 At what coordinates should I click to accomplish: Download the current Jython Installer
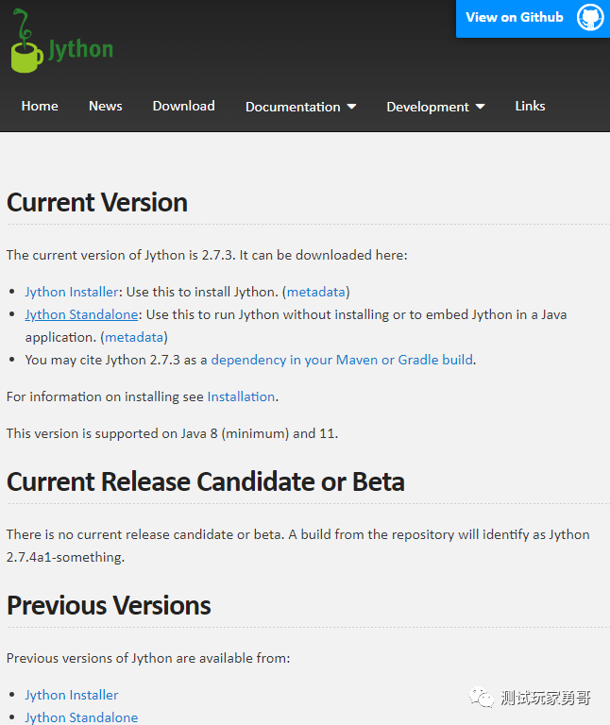[72, 292]
